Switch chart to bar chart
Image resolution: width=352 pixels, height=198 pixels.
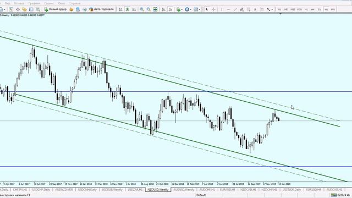coord(120,9)
